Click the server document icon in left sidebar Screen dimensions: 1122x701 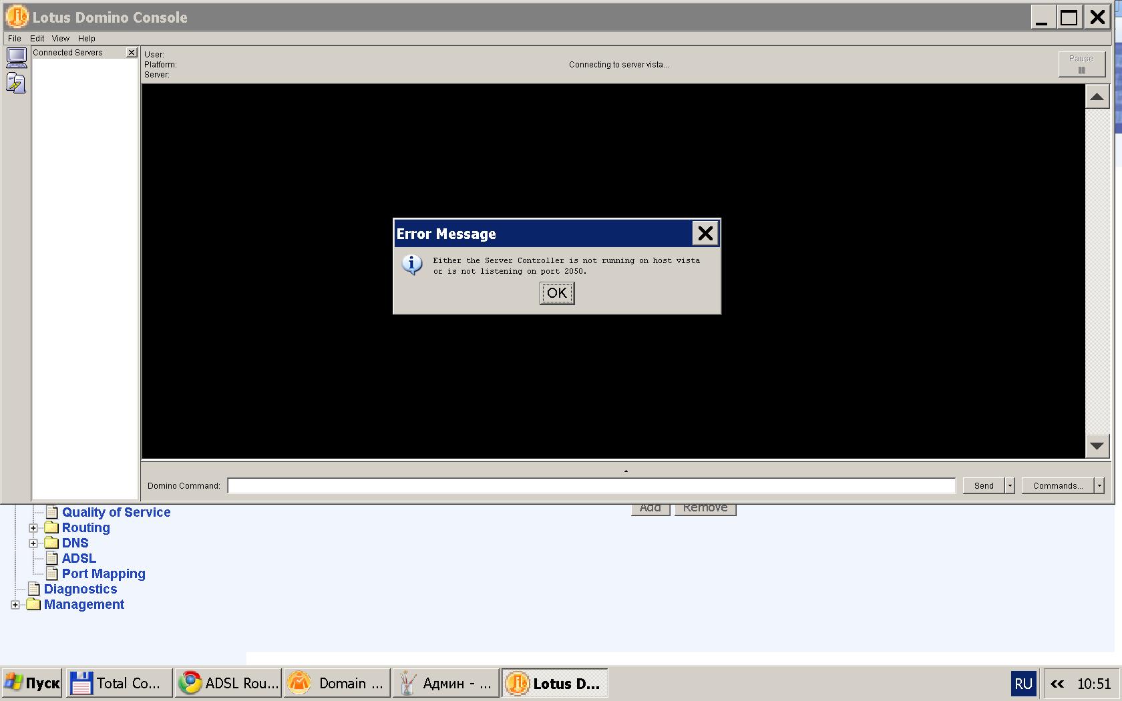tap(17, 83)
